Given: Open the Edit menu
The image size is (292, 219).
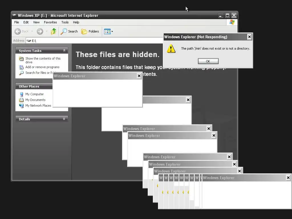Looking at the screenshot, I should point(26,22).
